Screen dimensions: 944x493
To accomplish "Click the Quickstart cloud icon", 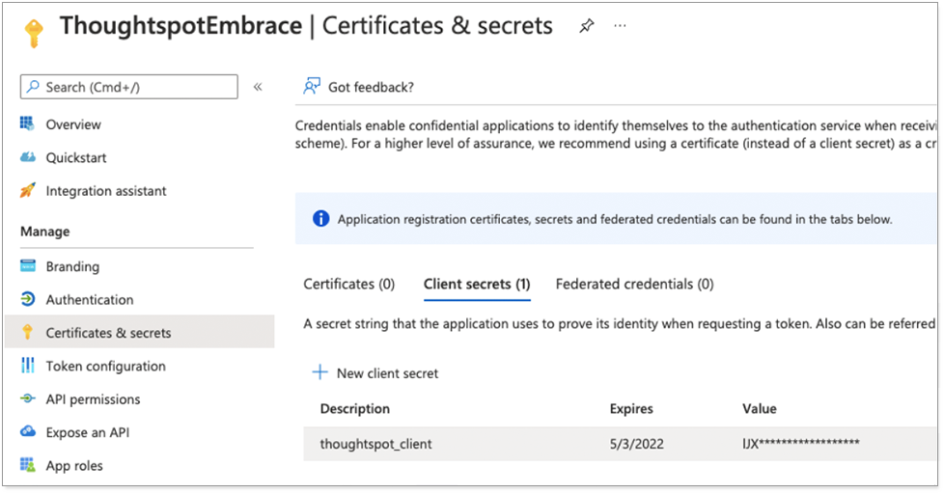I will [28, 158].
